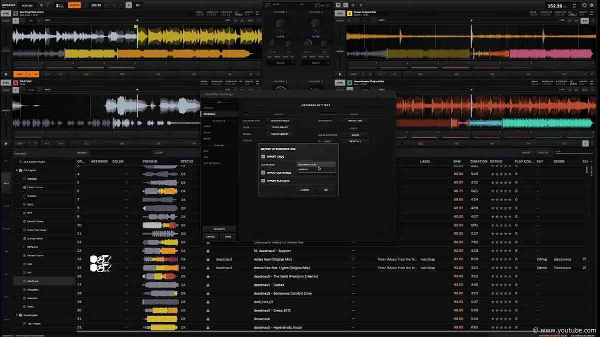Screen dimensions: 600x337
Task: Open the dropdown under Channel 2 filter
Action: tap(315, 63)
